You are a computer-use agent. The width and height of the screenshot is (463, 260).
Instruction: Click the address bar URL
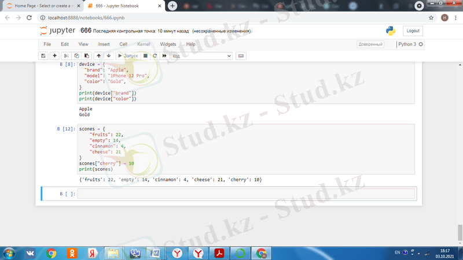86,18
